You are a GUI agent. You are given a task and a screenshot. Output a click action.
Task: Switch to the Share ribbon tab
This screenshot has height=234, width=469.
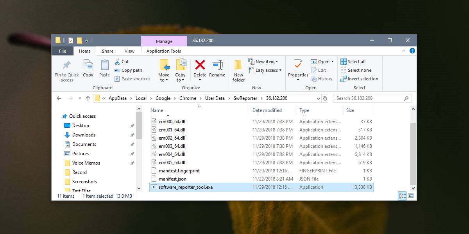point(107,51)
